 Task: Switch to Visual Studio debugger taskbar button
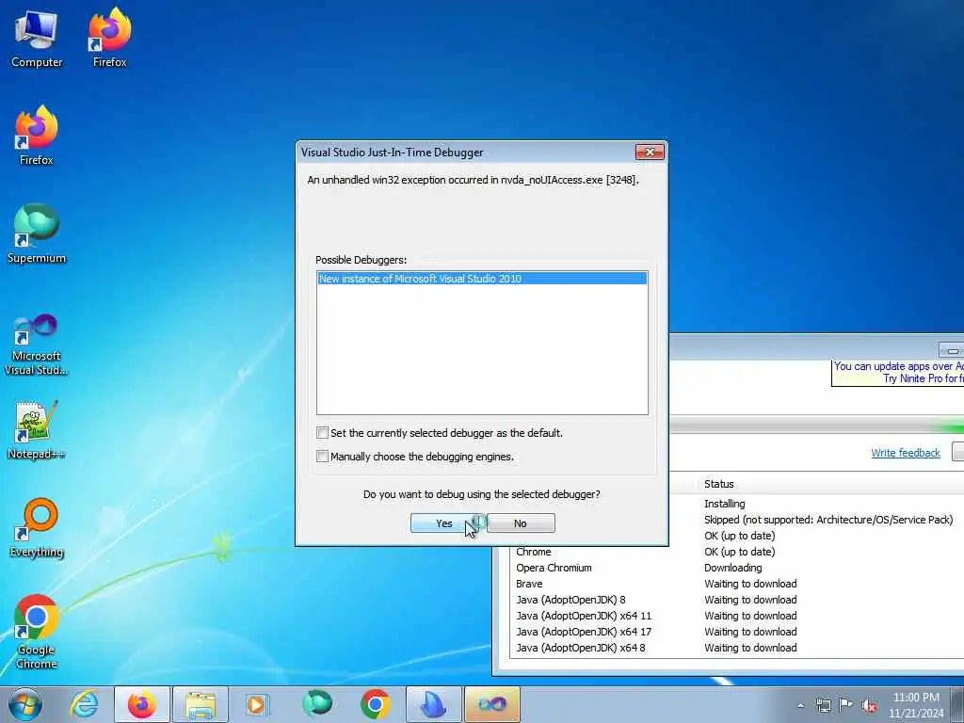click(x=491, y=704)
